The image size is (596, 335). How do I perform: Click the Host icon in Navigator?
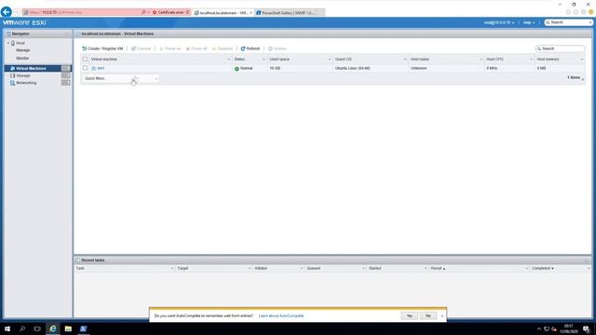point(13,43)
